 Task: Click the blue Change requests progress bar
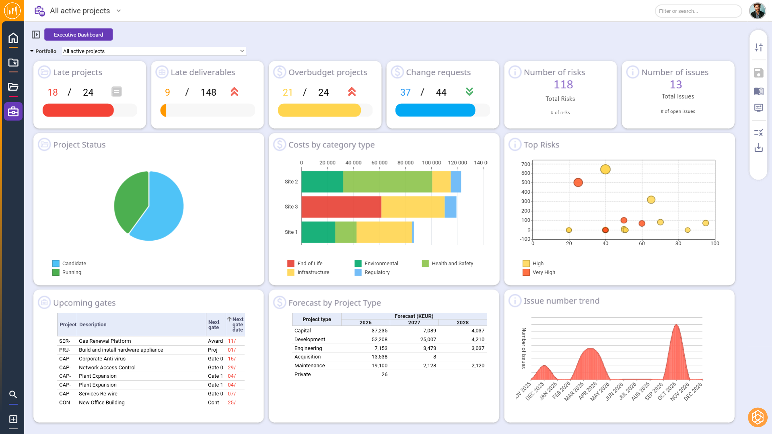[x=435, y=110]
